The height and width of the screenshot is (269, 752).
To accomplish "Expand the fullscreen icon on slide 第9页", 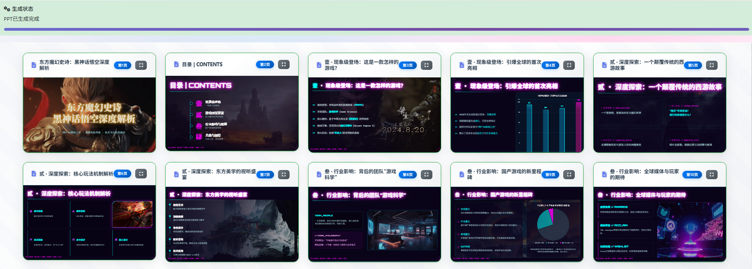I will click(569, 174).
